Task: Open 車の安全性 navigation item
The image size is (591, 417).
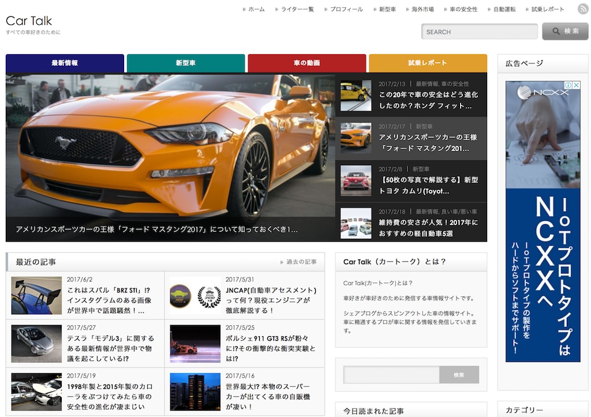Action: tap(463, 9)
